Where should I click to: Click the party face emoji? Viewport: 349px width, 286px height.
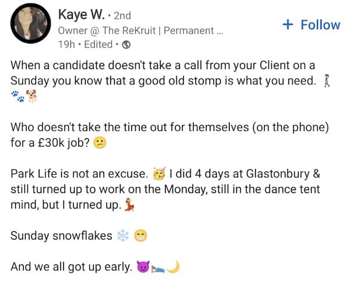(158, 173)
